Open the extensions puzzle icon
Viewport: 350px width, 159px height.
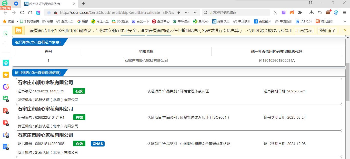[x=300, y=13]
